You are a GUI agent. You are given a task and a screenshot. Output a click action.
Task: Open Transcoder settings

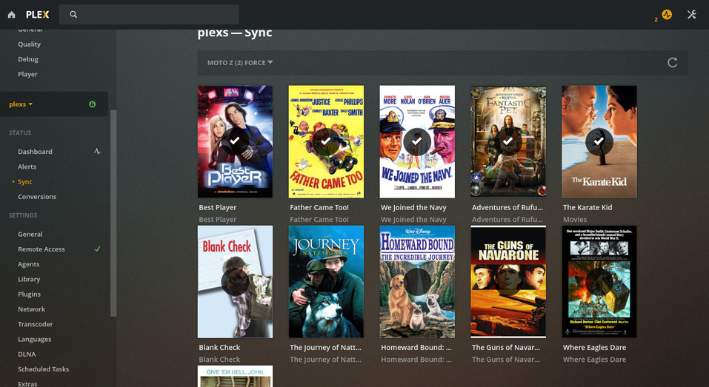coord(36,324)
